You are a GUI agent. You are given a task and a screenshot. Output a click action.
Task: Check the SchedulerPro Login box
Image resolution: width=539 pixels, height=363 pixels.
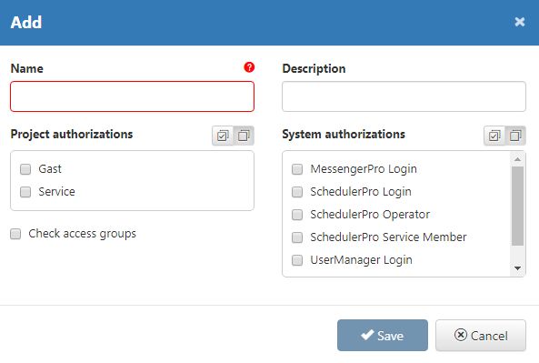297,192
